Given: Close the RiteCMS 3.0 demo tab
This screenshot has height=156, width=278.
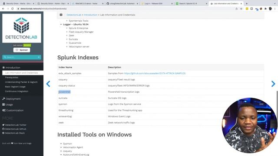Looking at the screenshot, I should click(103, 3).
